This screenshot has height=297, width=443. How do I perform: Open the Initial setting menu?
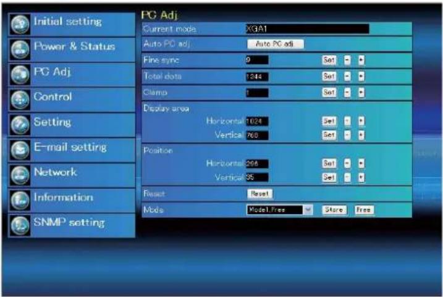pyautogui.click(x=72, y=25)
